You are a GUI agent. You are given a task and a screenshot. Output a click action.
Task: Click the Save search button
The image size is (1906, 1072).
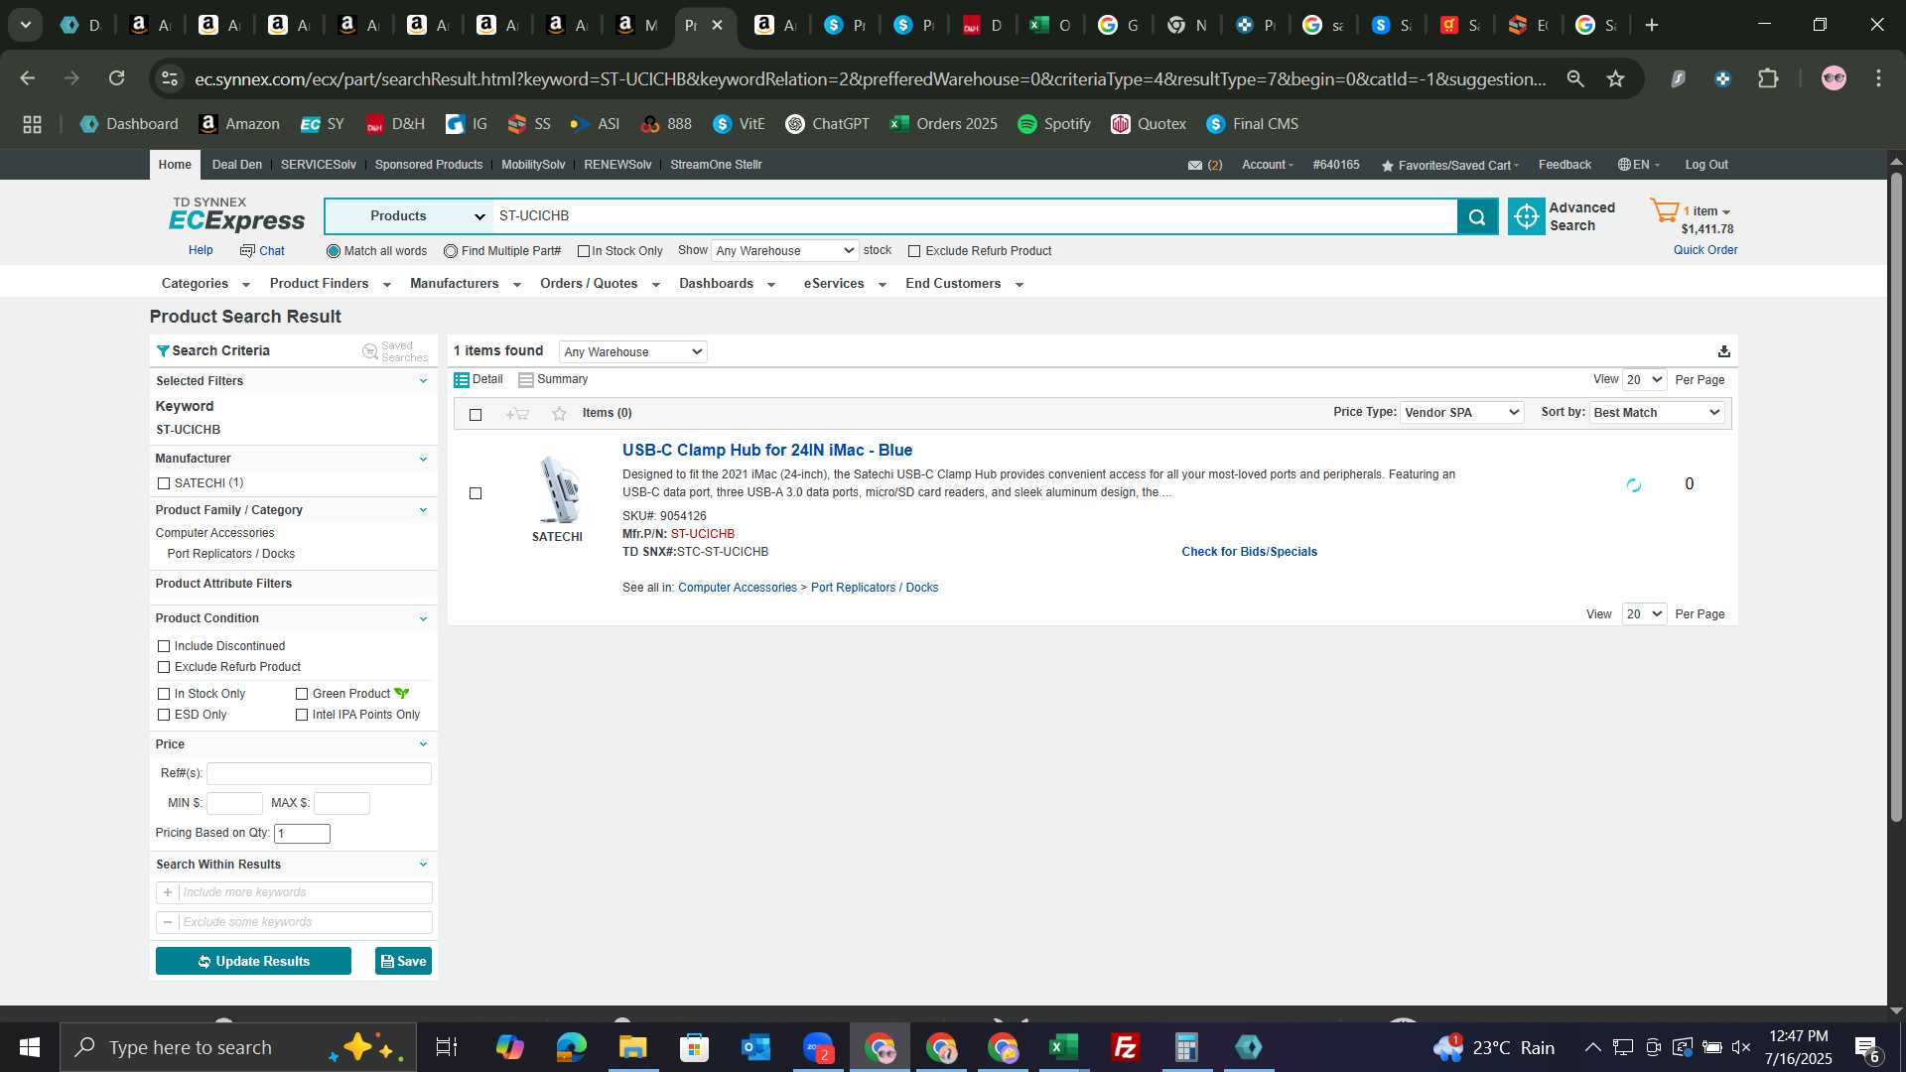[x=403, y=962]
